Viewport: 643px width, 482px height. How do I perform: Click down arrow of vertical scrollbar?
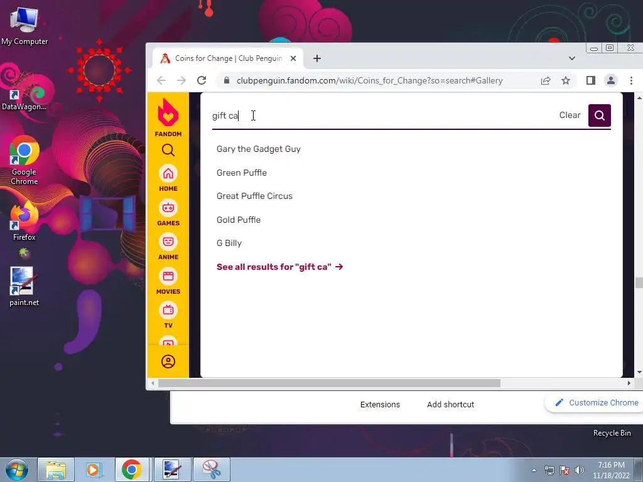click(x=639, y=372)
